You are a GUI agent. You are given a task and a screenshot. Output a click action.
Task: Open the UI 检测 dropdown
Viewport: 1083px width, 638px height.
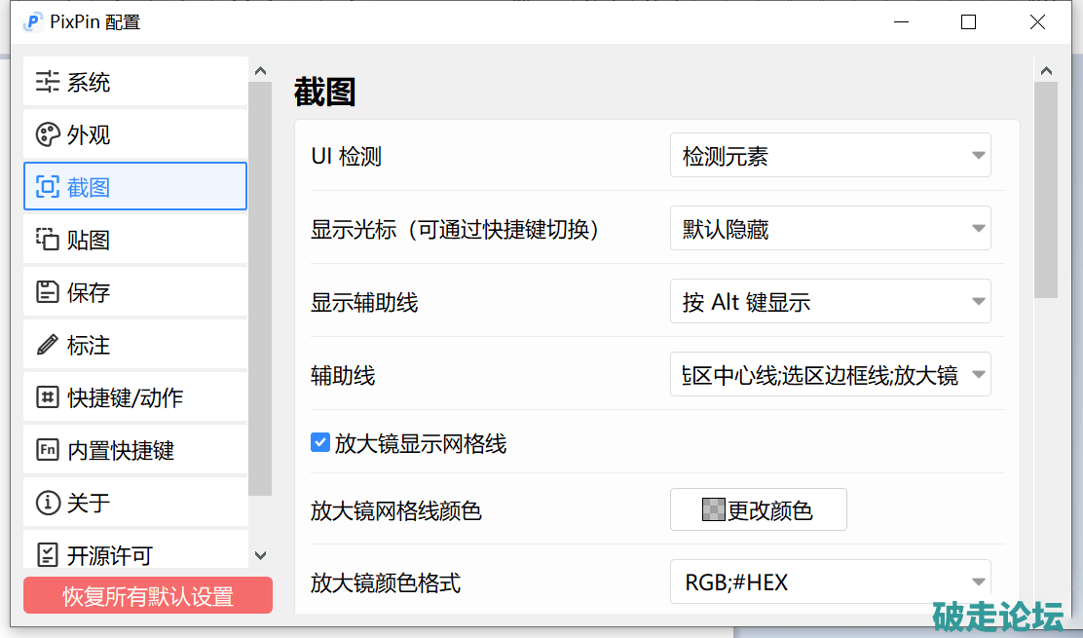coord(830,156)
